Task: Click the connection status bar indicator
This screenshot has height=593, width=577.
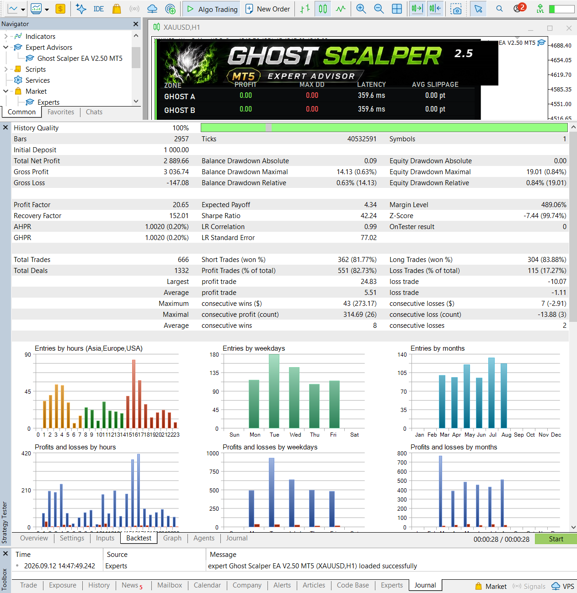Action: coord(561,9)
